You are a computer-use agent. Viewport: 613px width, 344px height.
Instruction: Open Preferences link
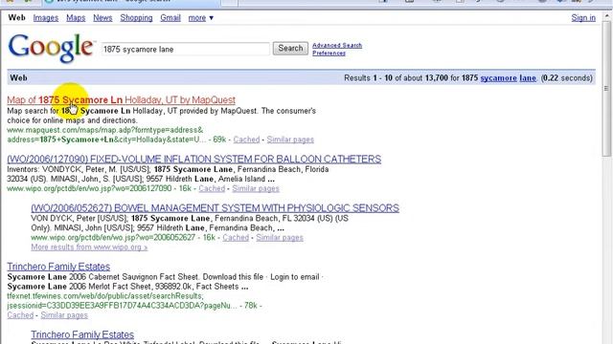(329, 54)
